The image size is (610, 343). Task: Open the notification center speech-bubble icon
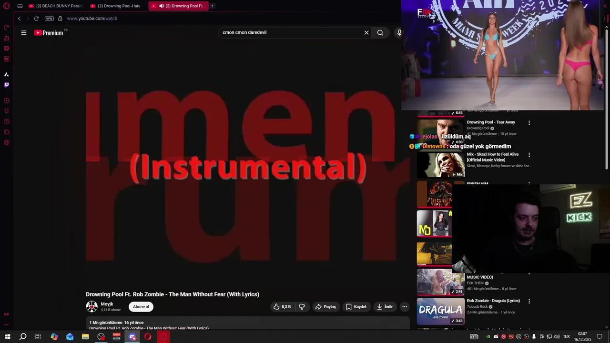pos(600,337)
